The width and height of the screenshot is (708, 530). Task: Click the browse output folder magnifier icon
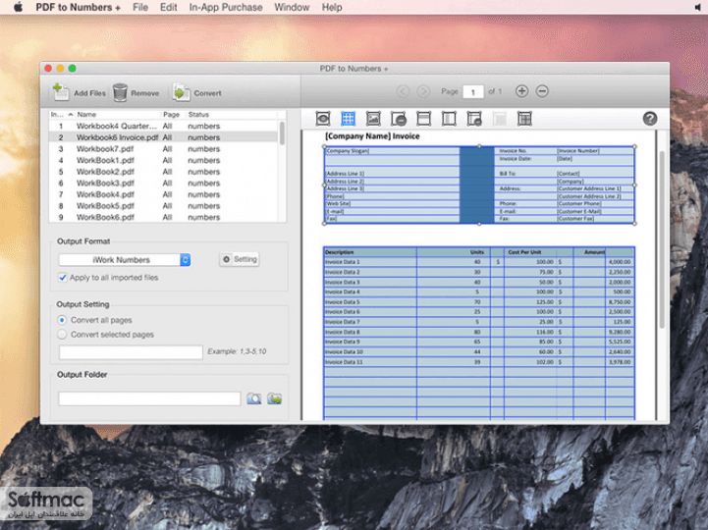pyautogui.click(x=254, y=398)
